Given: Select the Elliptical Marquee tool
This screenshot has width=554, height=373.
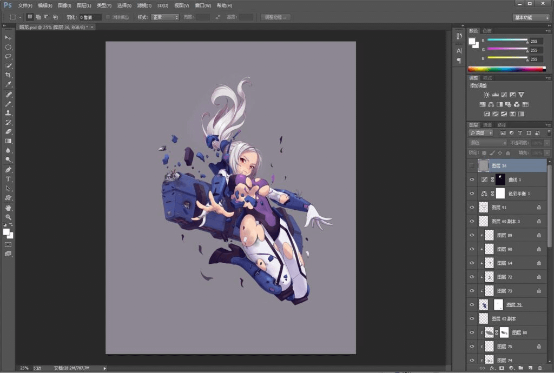Looking at the screenshot, I should coord(8,47).
